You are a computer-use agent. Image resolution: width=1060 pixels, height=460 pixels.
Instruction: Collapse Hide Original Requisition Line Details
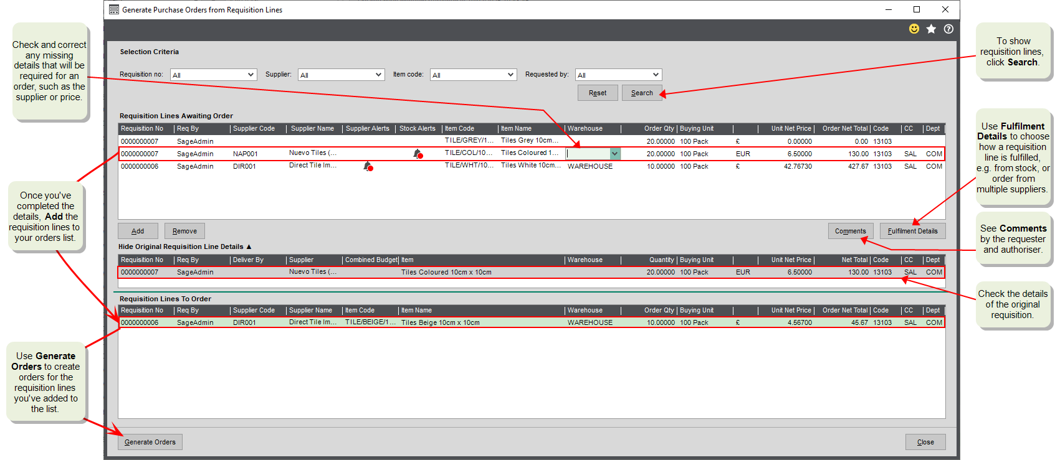click(184, 246)
